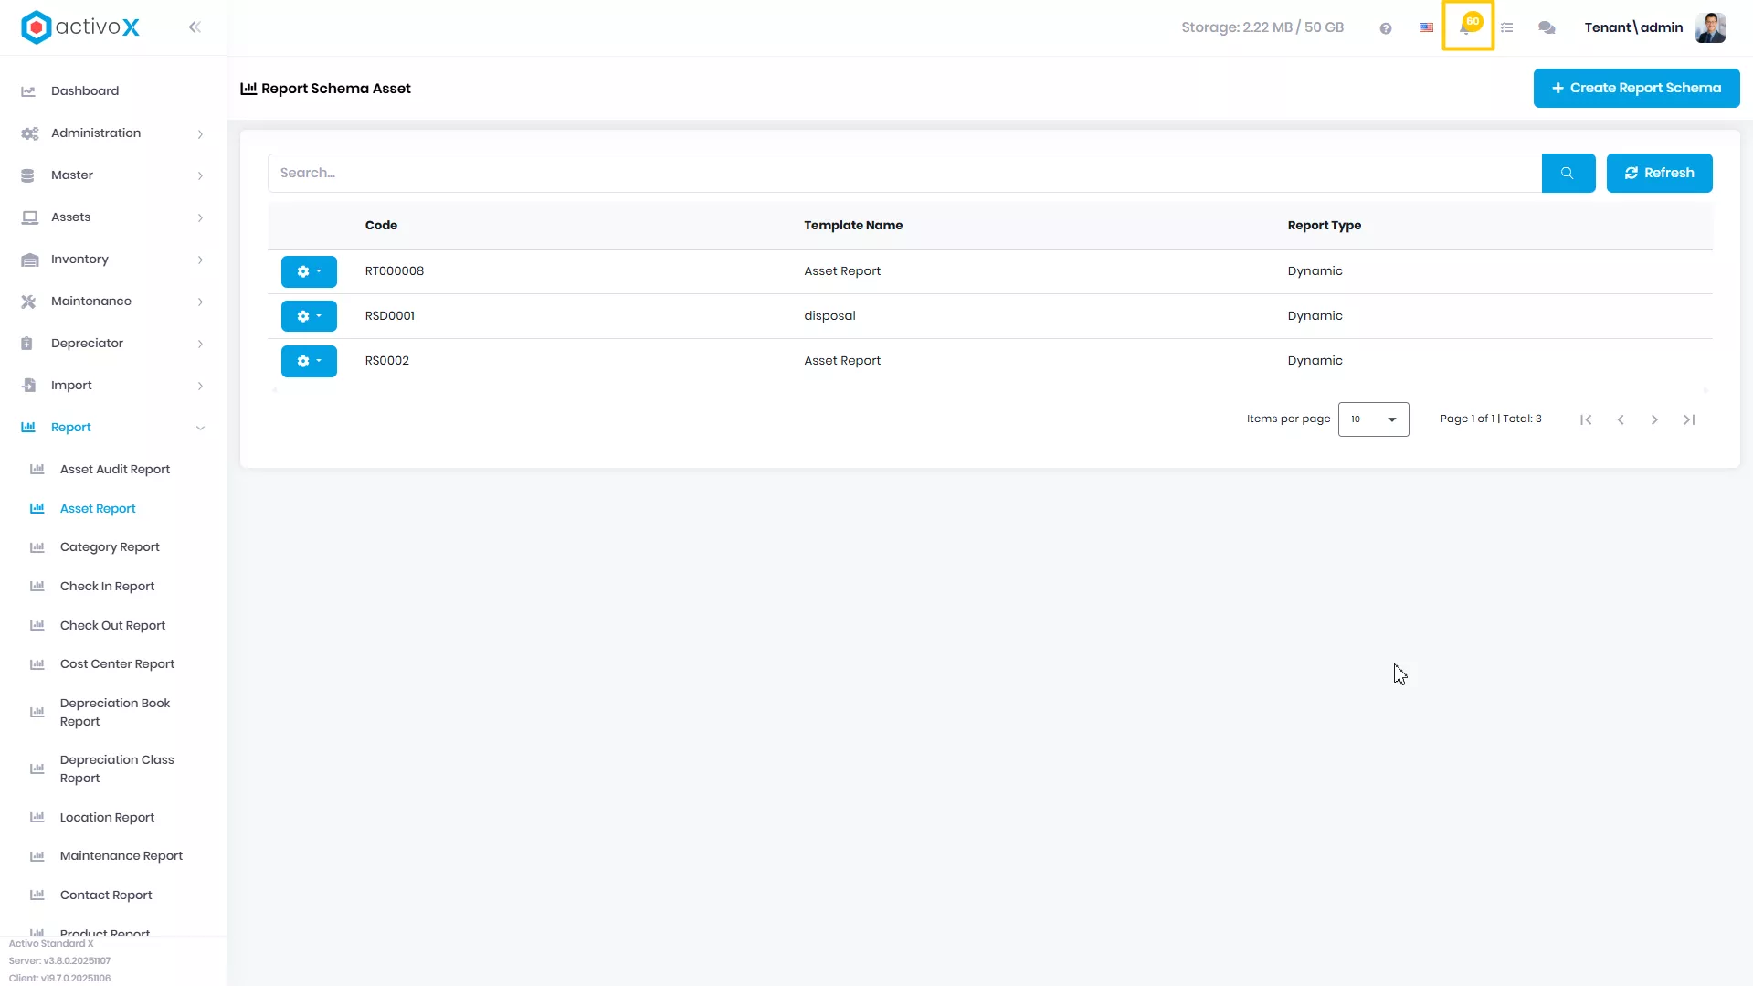
Task: Open Asset Audit Report
Action: point(115,470)
